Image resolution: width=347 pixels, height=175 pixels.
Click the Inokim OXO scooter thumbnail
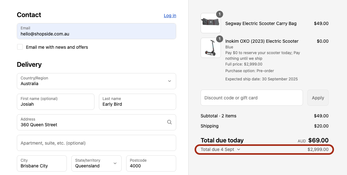point(211,48)
